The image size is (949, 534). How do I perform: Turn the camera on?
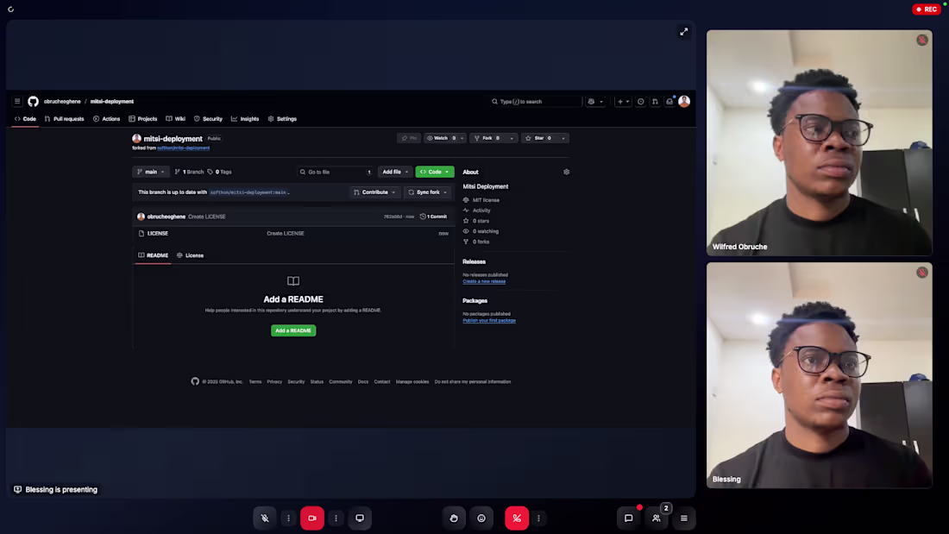coord(312,518)
